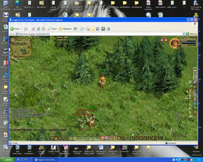
Task: Click the game minimap
Action: pyautogui.click(x=22, y=47)
